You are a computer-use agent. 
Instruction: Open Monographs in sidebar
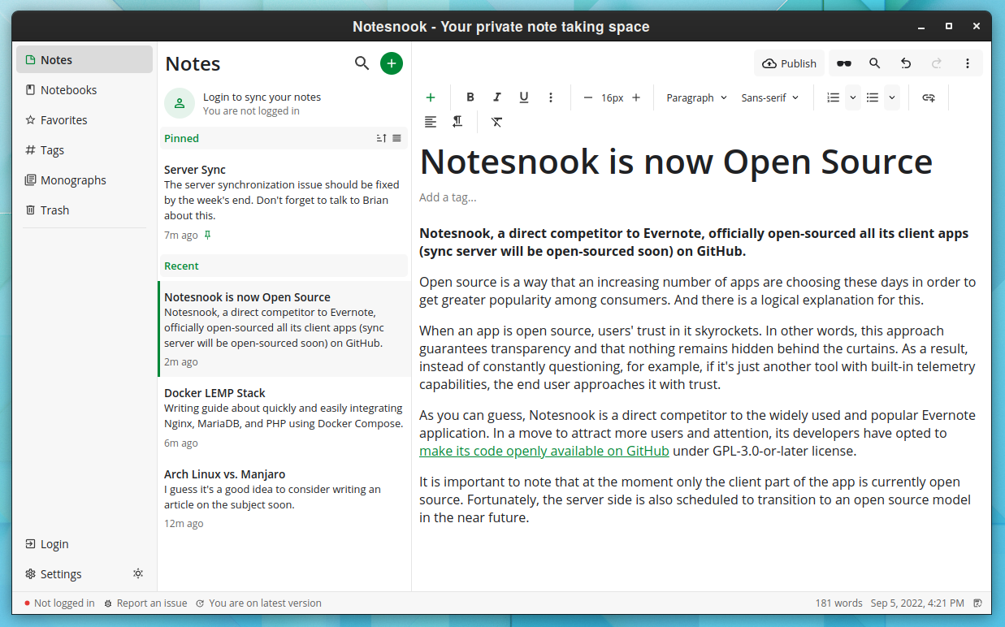tap(84, 180)
